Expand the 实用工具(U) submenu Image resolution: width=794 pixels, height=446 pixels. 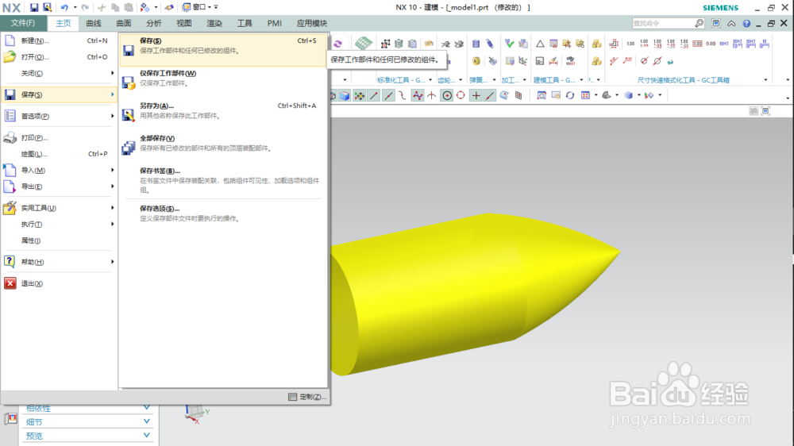point(59,208)
